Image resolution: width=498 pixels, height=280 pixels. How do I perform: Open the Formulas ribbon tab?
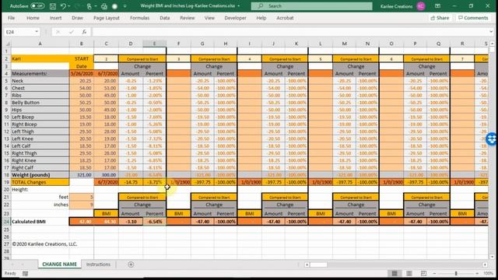(139, 18)
